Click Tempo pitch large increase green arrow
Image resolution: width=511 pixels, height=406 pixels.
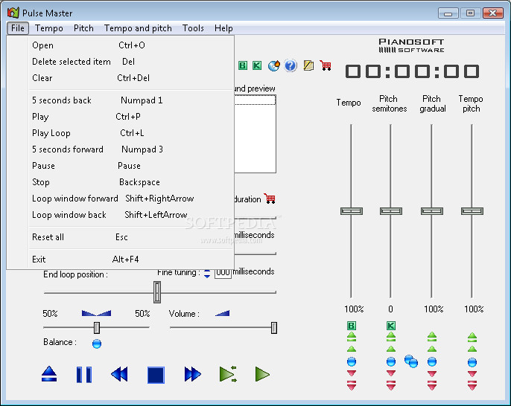pos(472,337)
